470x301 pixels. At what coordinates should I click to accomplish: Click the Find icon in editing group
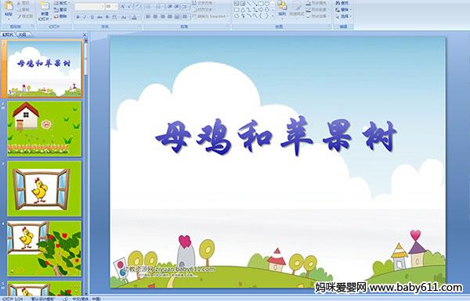(x=342, y=3)
